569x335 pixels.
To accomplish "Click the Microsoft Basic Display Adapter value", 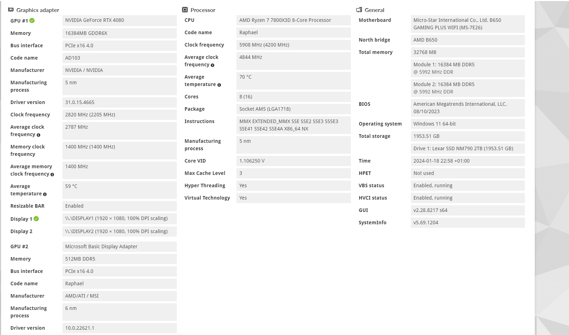I will pyautogui.click(x=120, y=246).
